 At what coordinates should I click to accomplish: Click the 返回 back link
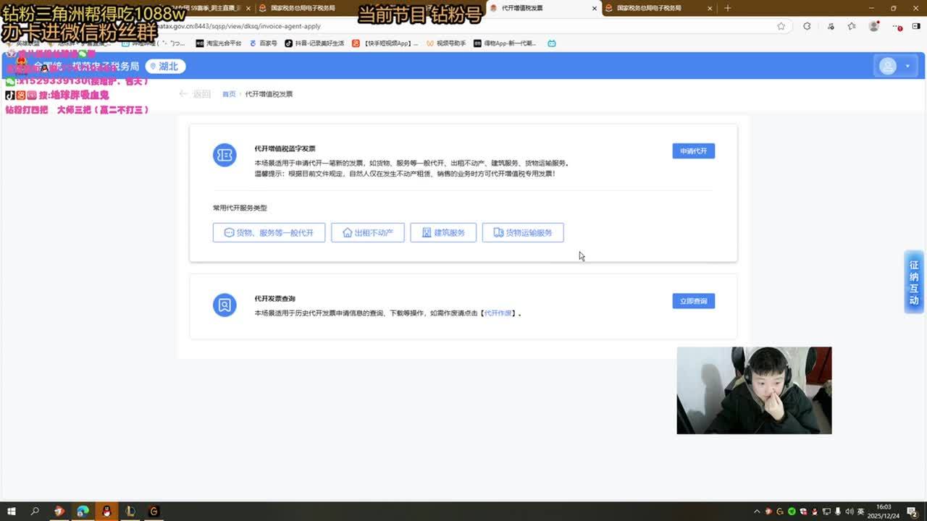click(195, 94)
